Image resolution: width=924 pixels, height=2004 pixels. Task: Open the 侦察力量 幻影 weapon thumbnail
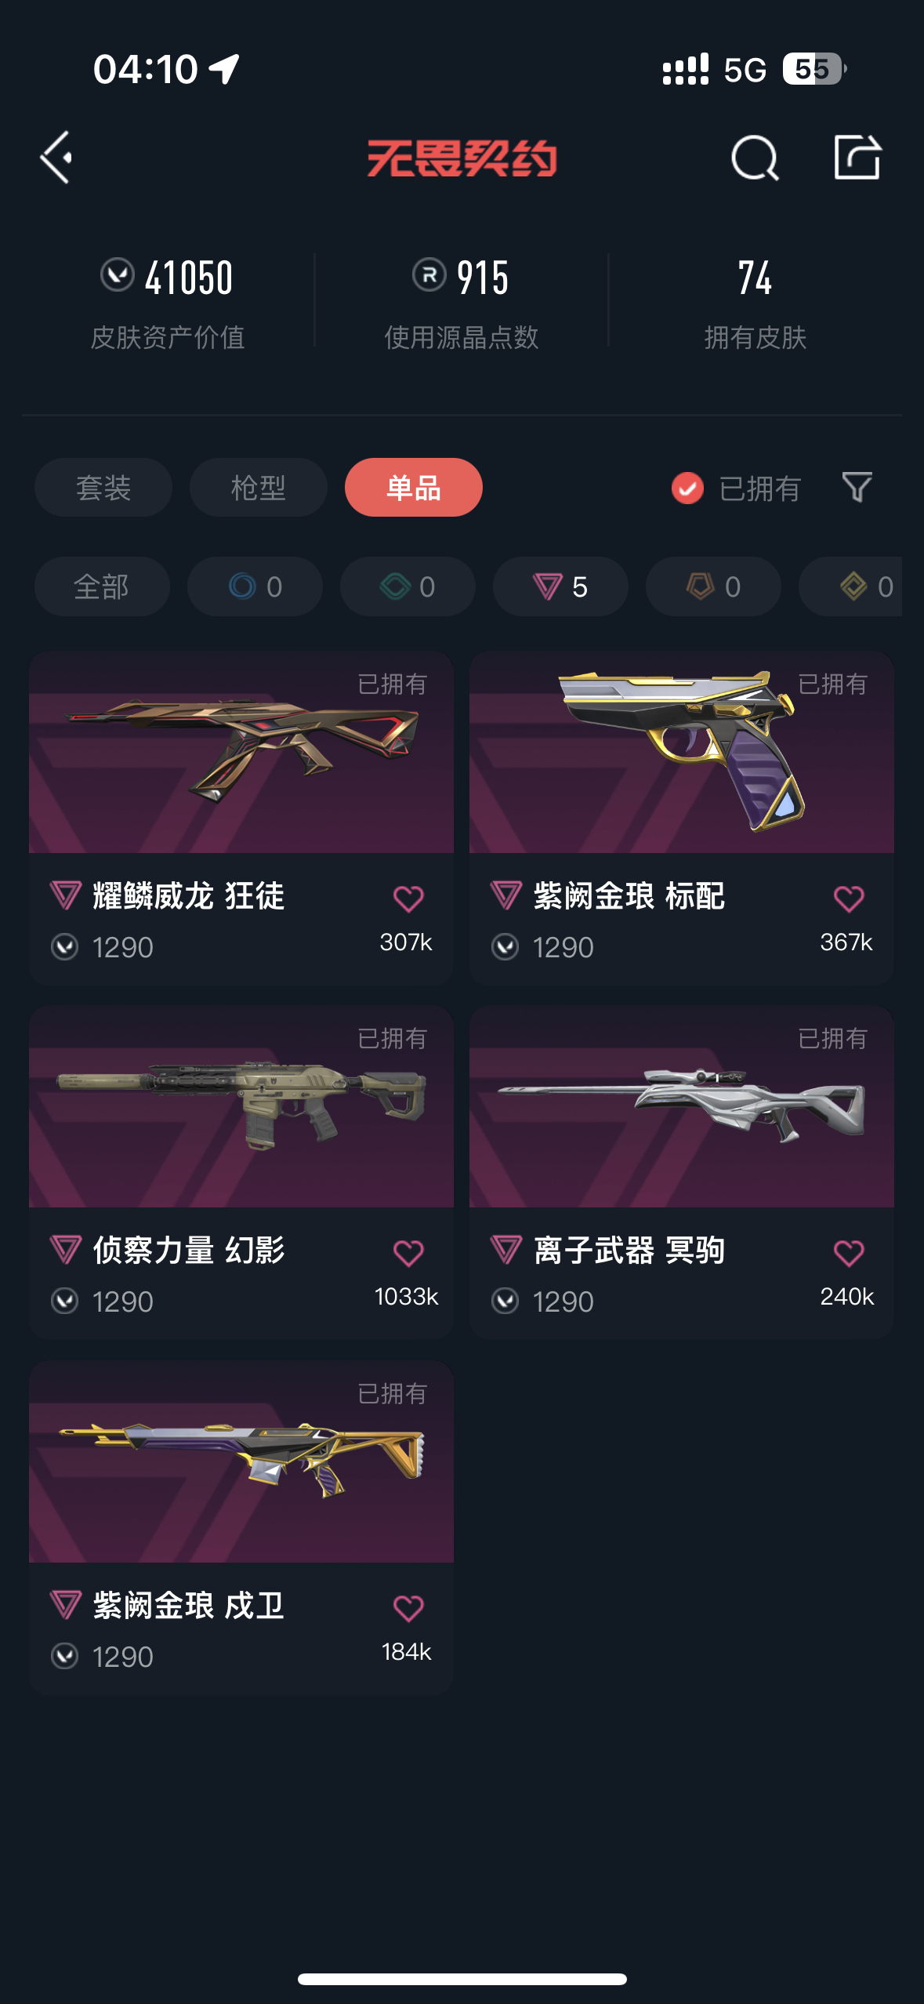241,1106
